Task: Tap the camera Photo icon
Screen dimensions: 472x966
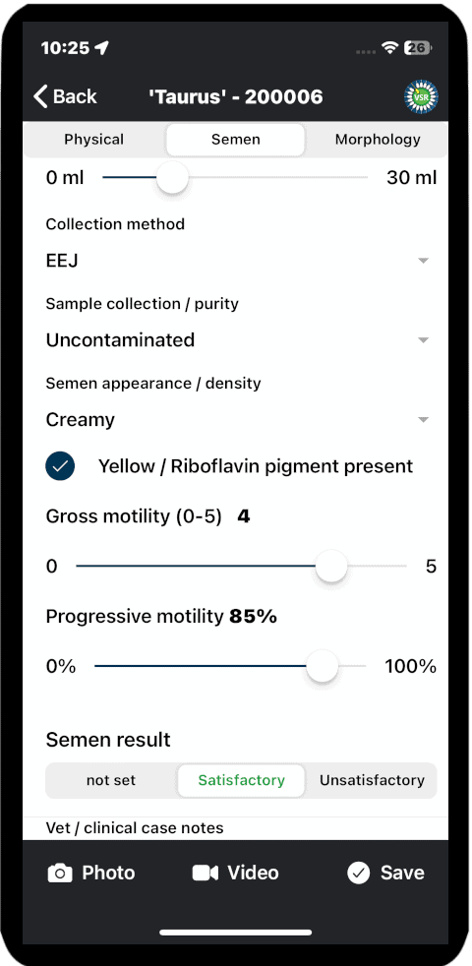Action: coord(60,873)
